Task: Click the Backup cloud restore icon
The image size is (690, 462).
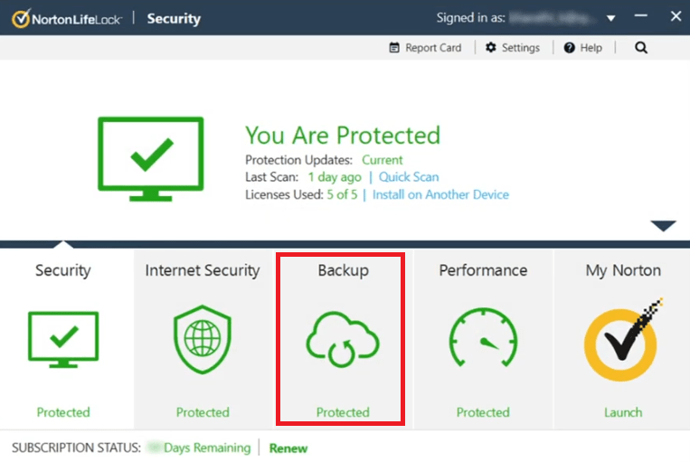Action: click(x=343, y=339)
